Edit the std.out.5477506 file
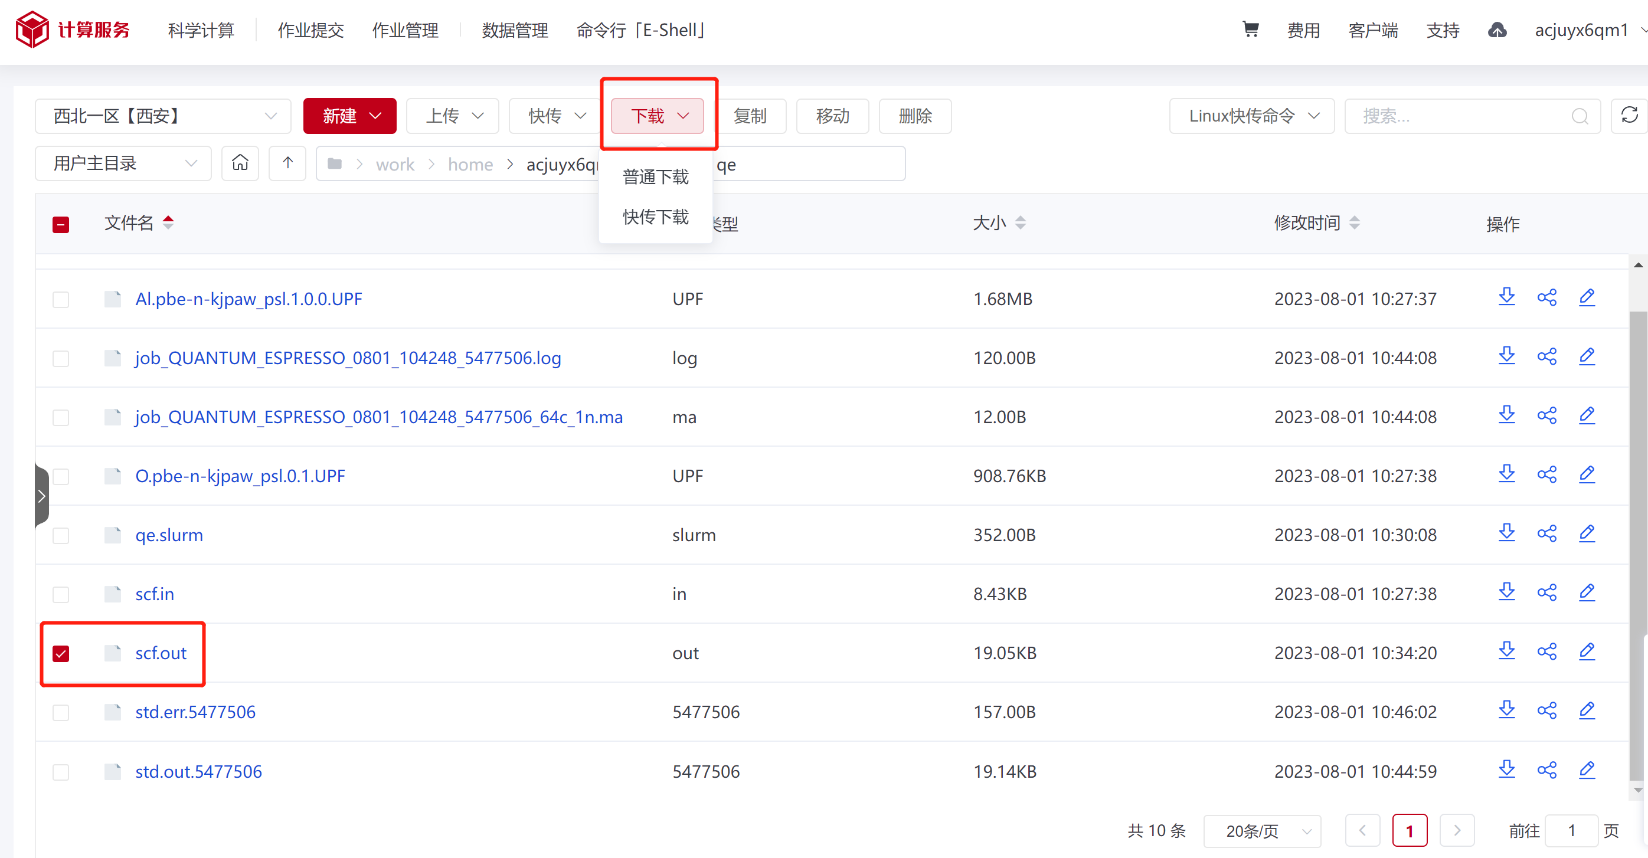1648x858 pixels. pos(1587,769)
